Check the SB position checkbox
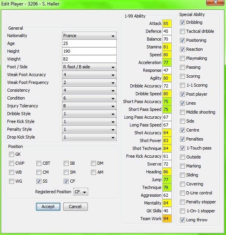226x235 pixels. pos(66,163)
